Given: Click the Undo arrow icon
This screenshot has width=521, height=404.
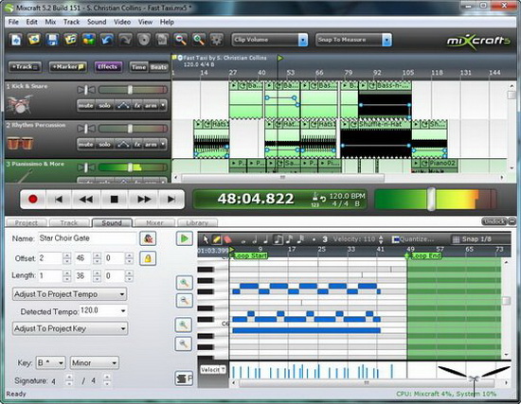Looking at the screenshot, I should pos(107,40).
